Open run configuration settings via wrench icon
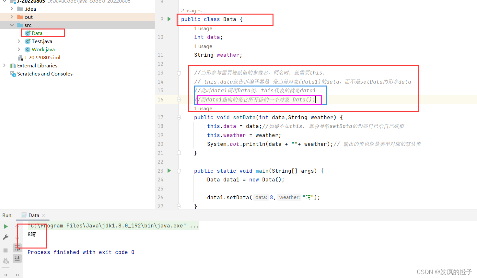 [x=6, y=237]
